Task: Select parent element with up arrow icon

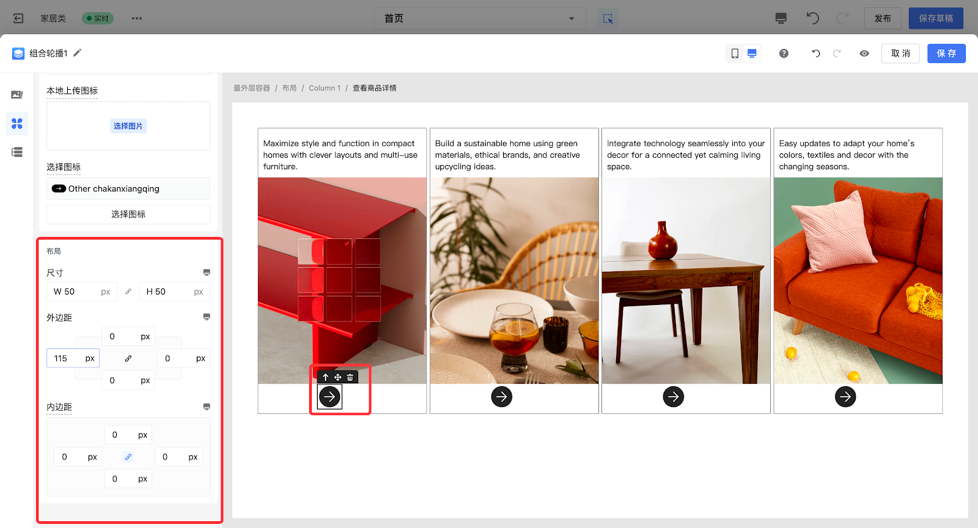Action: pos(326,378)
